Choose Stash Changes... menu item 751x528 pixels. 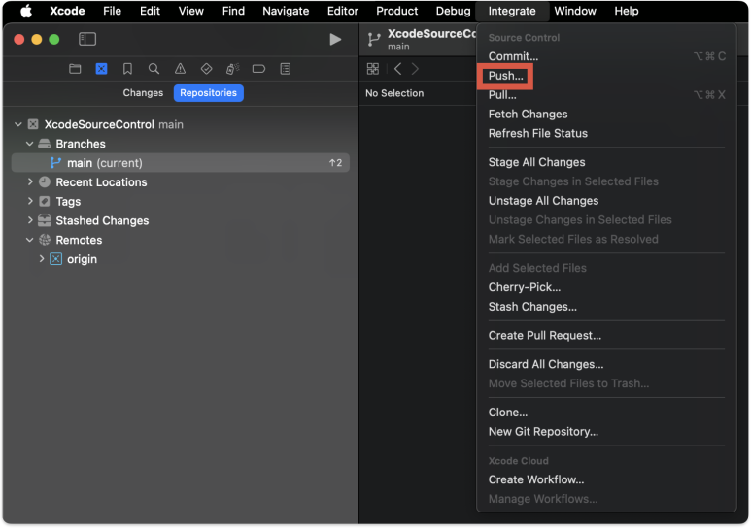point(606,307)
